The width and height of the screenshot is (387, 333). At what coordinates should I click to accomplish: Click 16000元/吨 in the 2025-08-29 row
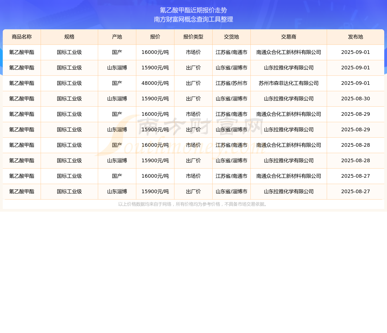tap(155, 114)
